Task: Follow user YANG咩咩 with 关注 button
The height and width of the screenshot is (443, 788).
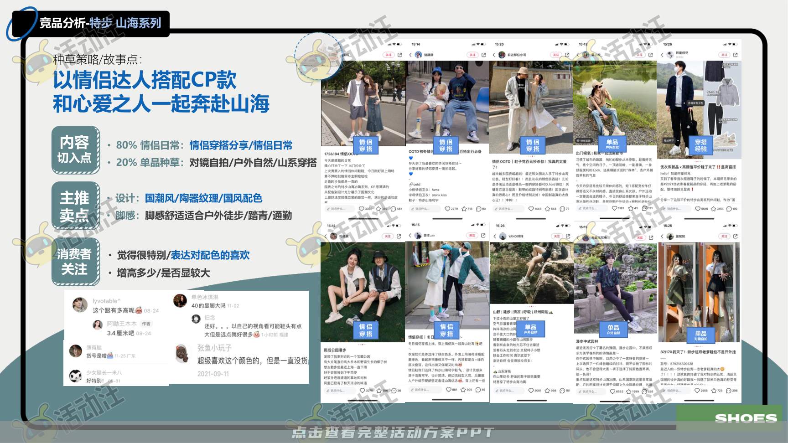Action: (556, 236)
